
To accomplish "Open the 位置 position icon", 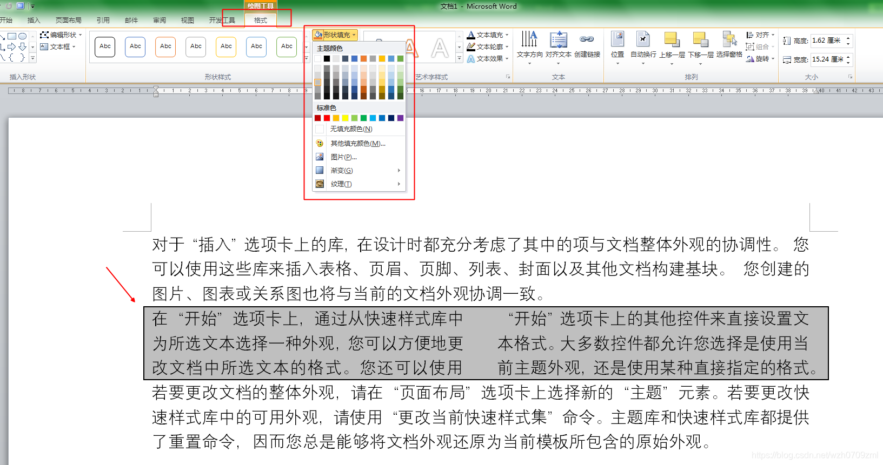I will (618, 39).
